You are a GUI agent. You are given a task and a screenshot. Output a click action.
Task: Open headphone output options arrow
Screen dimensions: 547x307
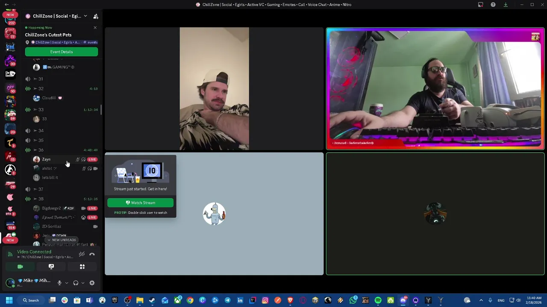83,283
